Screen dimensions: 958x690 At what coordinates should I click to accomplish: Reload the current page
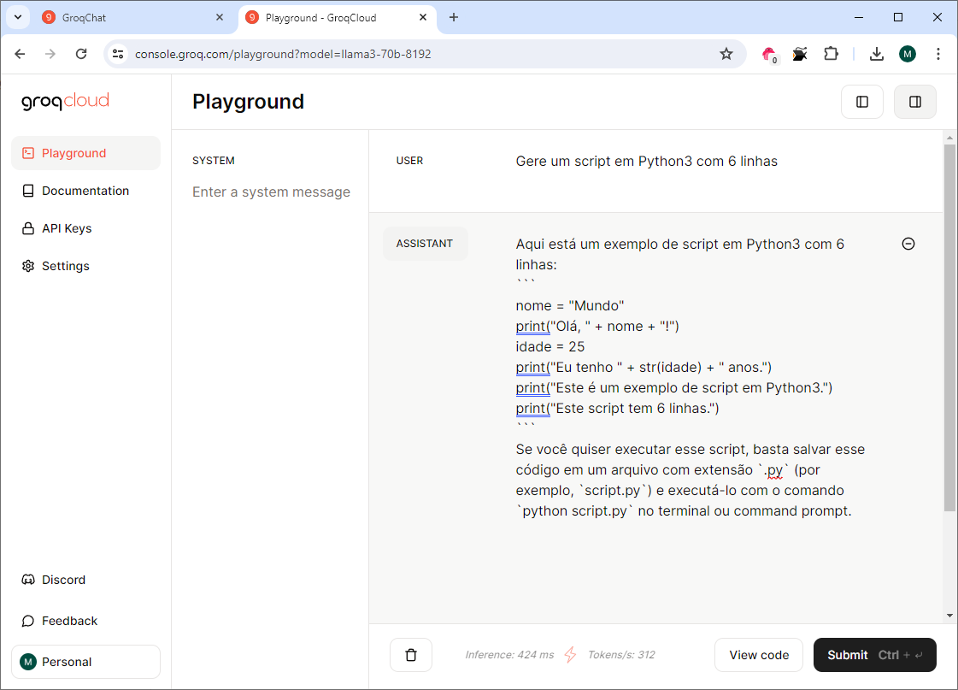pyautogui.click(x=81, y=54)
